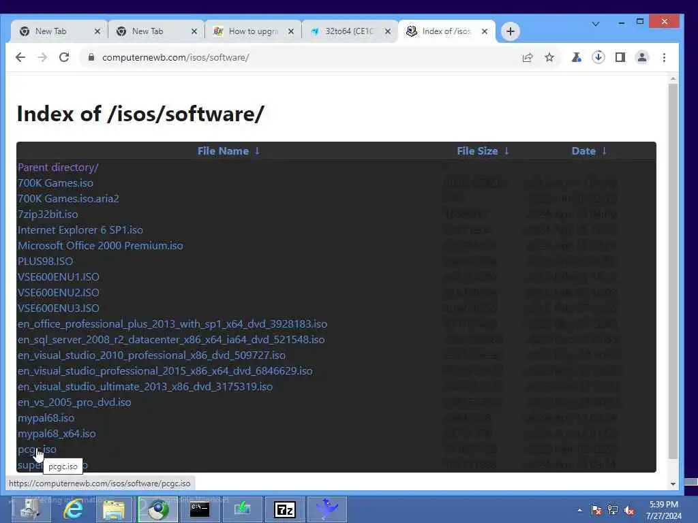Download Microsoft Office 2000 Premium.iso
The image size is (698, 523).
[x=100, y=245]
